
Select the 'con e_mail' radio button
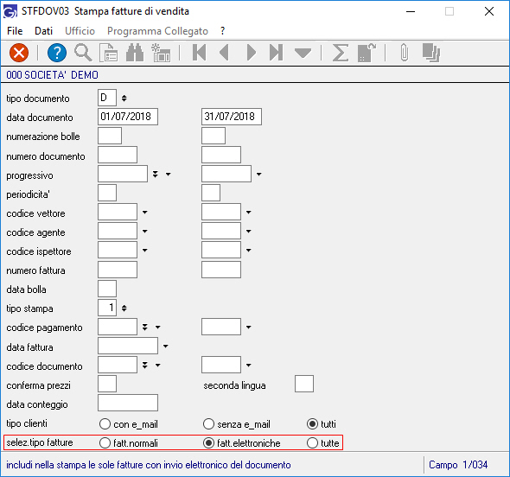[x=105, y=424]
